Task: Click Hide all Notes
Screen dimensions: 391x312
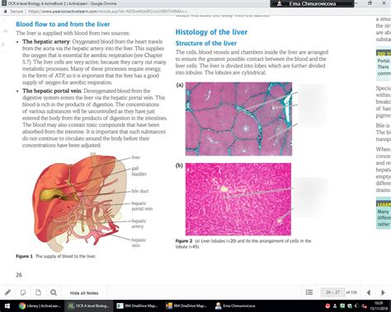Action: pyautogui.click(x=84, y=293)
